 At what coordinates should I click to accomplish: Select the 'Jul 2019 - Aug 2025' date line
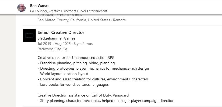pos(65,44)
